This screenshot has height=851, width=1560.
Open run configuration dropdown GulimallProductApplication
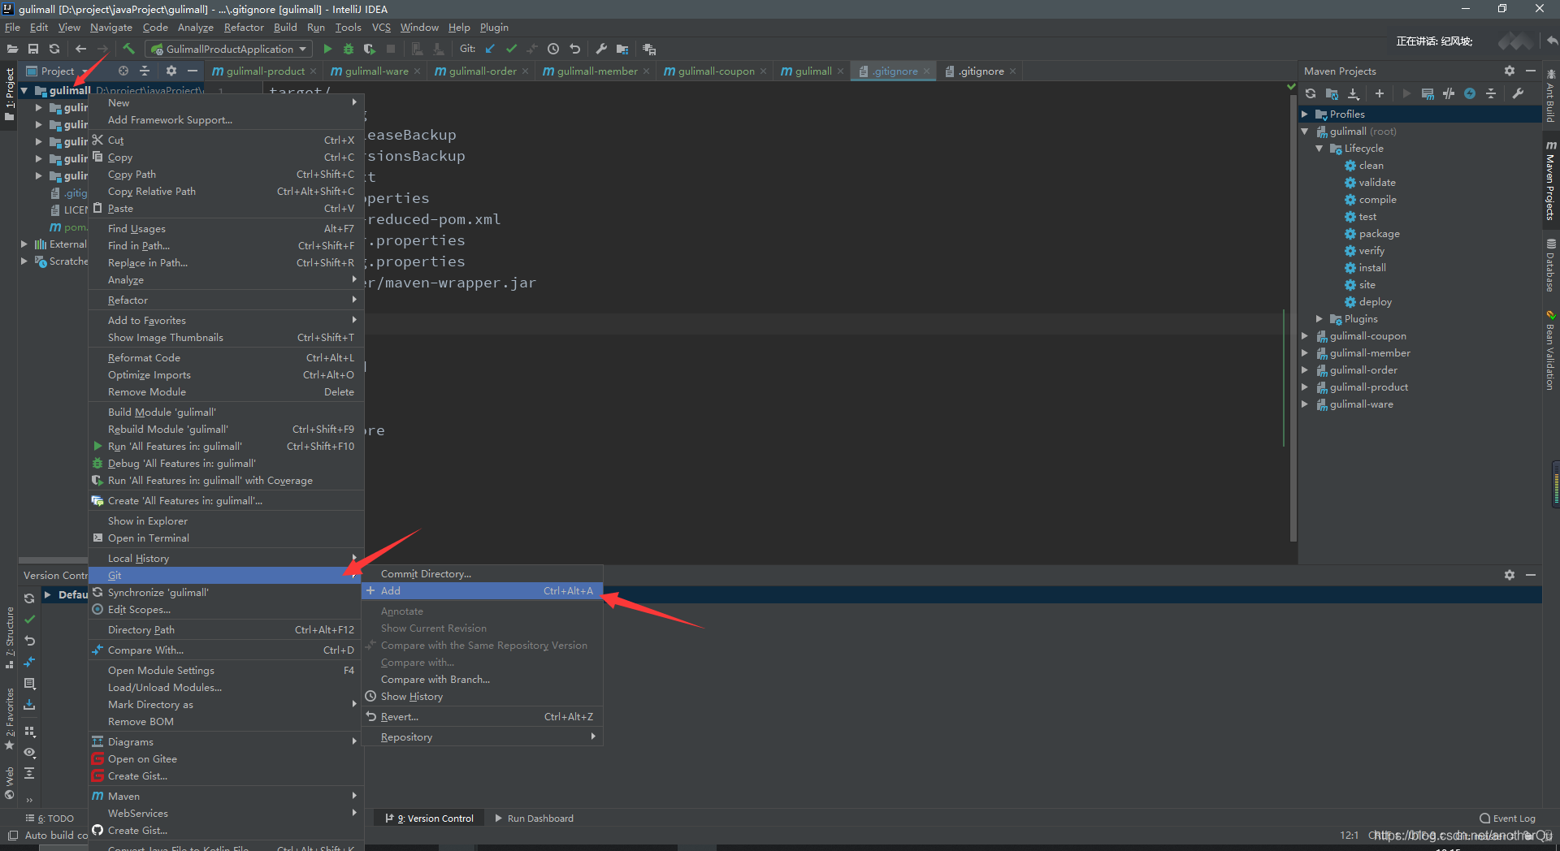228,49
